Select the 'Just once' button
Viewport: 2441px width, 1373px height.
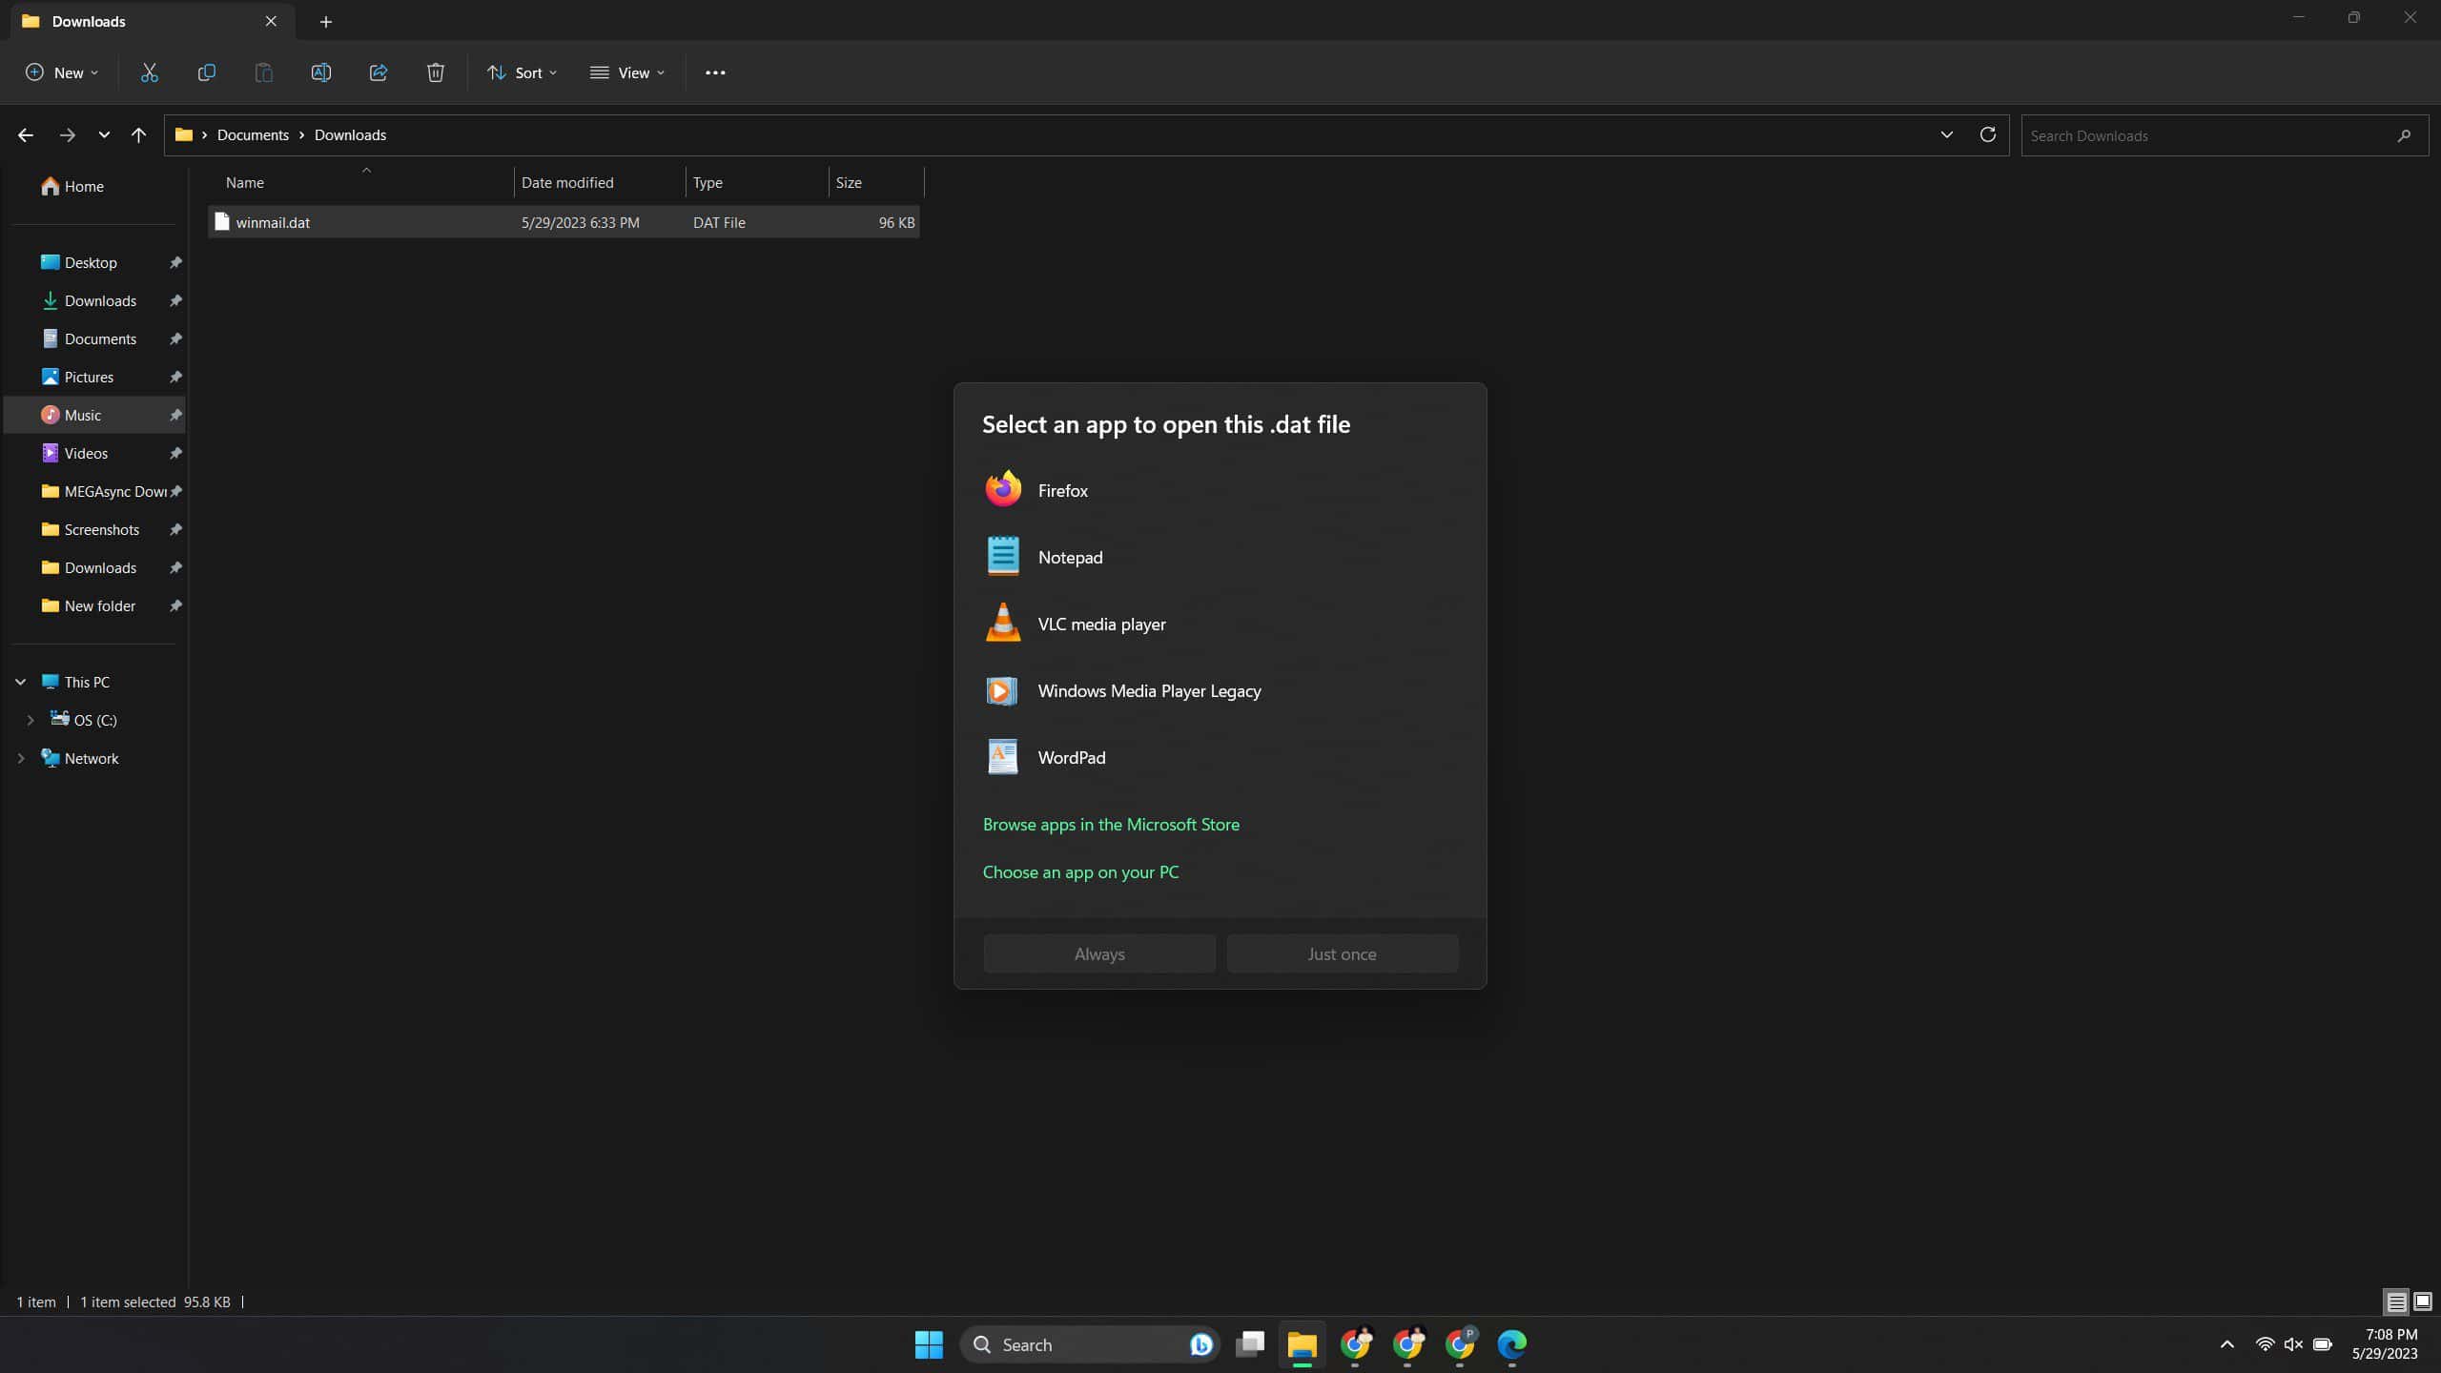coord(1342,953)
